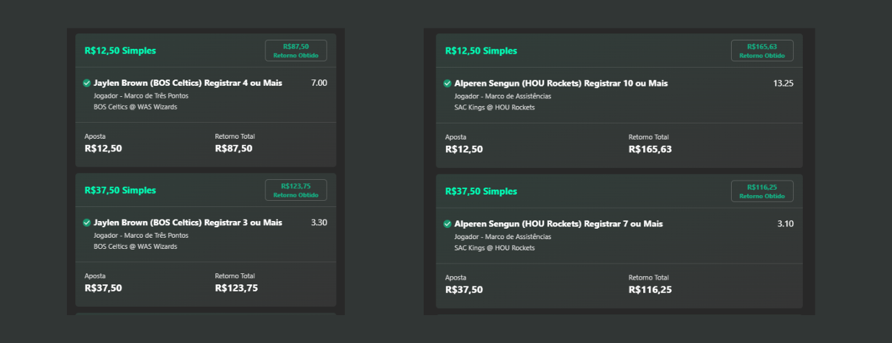Open the Alperen Sengun Registrar 10 ou Mais bet
Image resolution: width=892 pixels, height=343 pixels.
560,84
